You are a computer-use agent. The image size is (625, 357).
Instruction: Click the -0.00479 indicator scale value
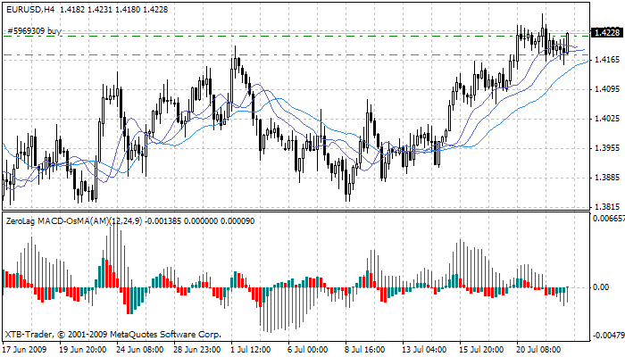point(606,336)
